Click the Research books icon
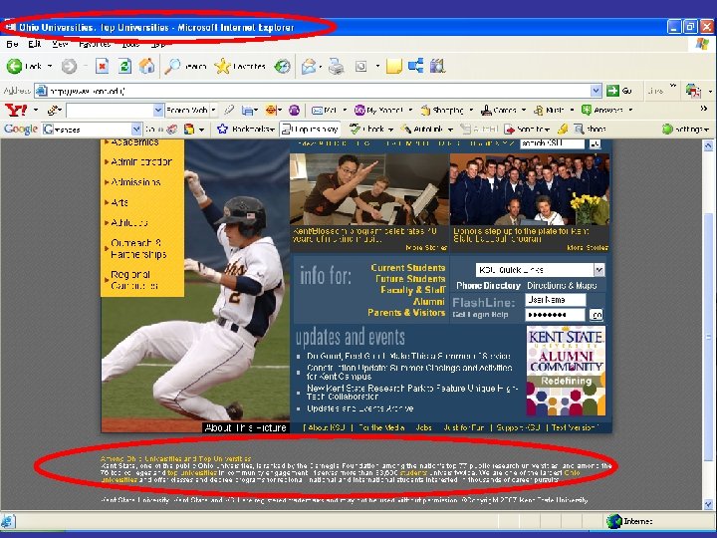717x538 pixels. point(437,67)
